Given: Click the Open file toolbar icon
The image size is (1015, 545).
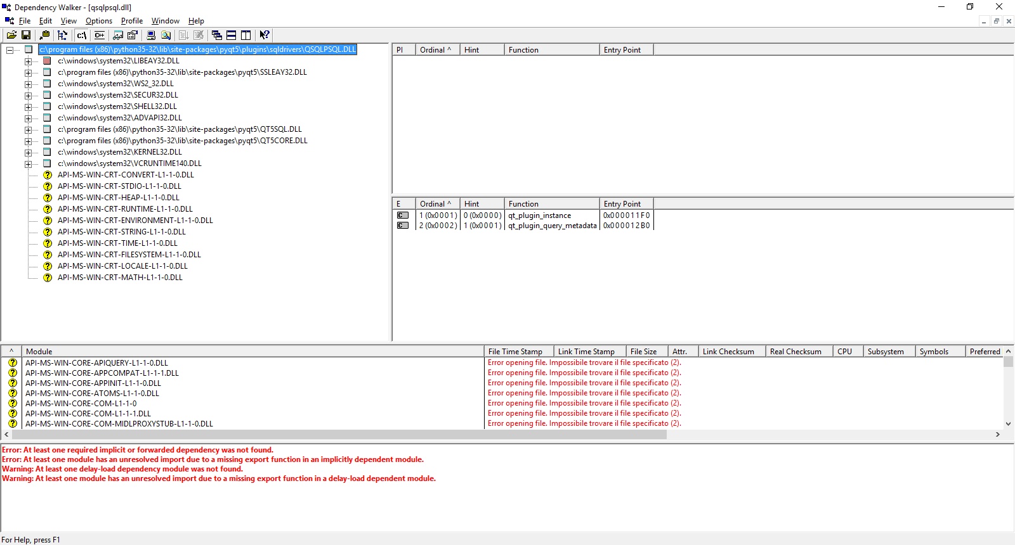Looking at the screenshot, I should tap(11, 35).
